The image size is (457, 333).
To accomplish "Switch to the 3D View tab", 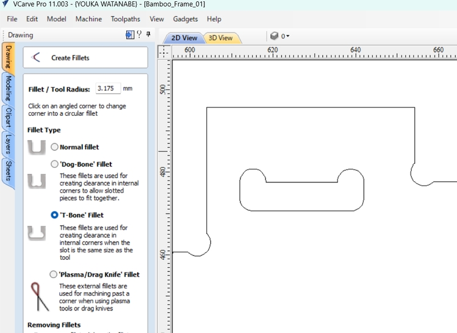I will pyautogui.click(x=221, y=38).
